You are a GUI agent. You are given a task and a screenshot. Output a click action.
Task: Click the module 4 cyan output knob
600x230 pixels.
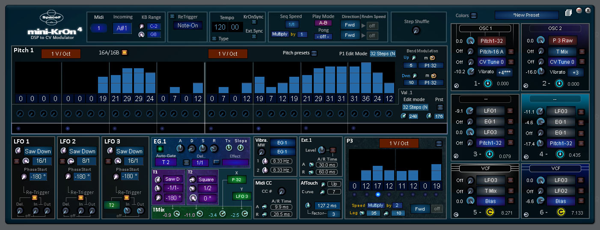[560, 154]
